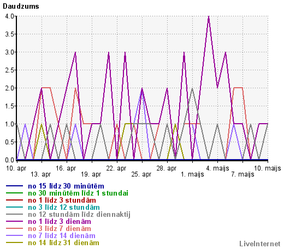This screenshot has width=284, height=249.
Task: Click the '4. maijs' date label
Action: point(217,168)
